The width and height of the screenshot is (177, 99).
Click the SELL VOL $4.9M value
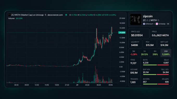click(166, 72)
